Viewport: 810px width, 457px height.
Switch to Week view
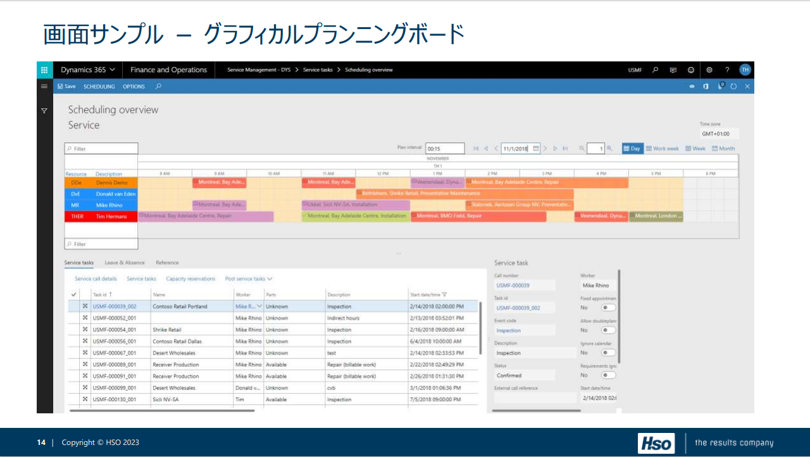pos(695,149)
